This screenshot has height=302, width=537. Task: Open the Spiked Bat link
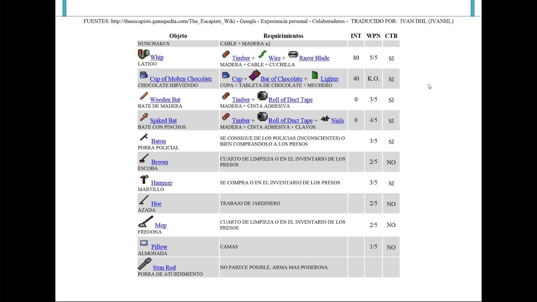tap(163, 121)
